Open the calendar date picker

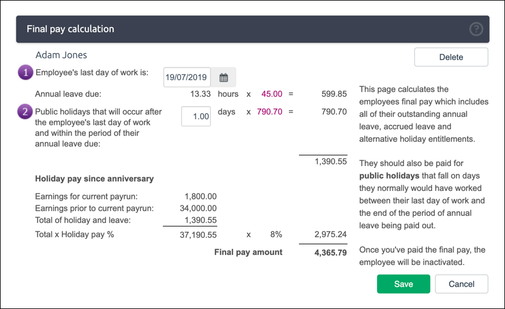pyautogui.click(x=224, y=77)
